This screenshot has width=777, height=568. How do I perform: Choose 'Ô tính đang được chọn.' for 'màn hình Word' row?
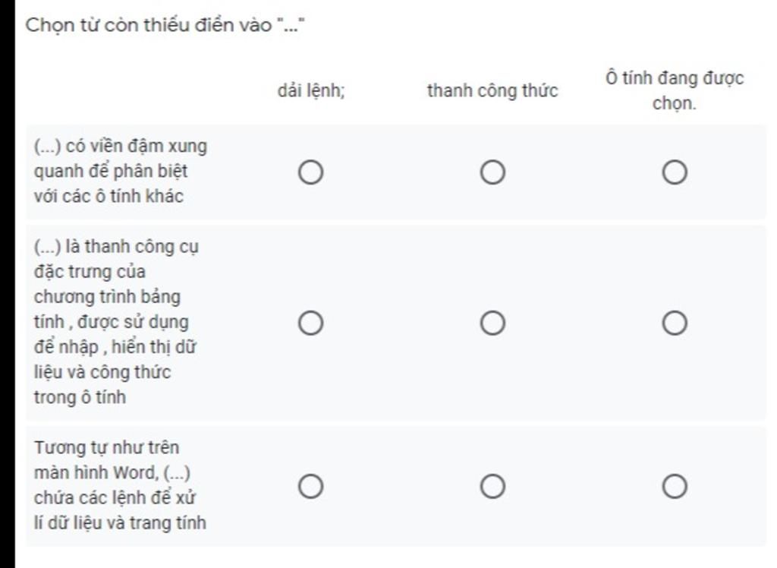pyautogui.click(x=675, y=486)
